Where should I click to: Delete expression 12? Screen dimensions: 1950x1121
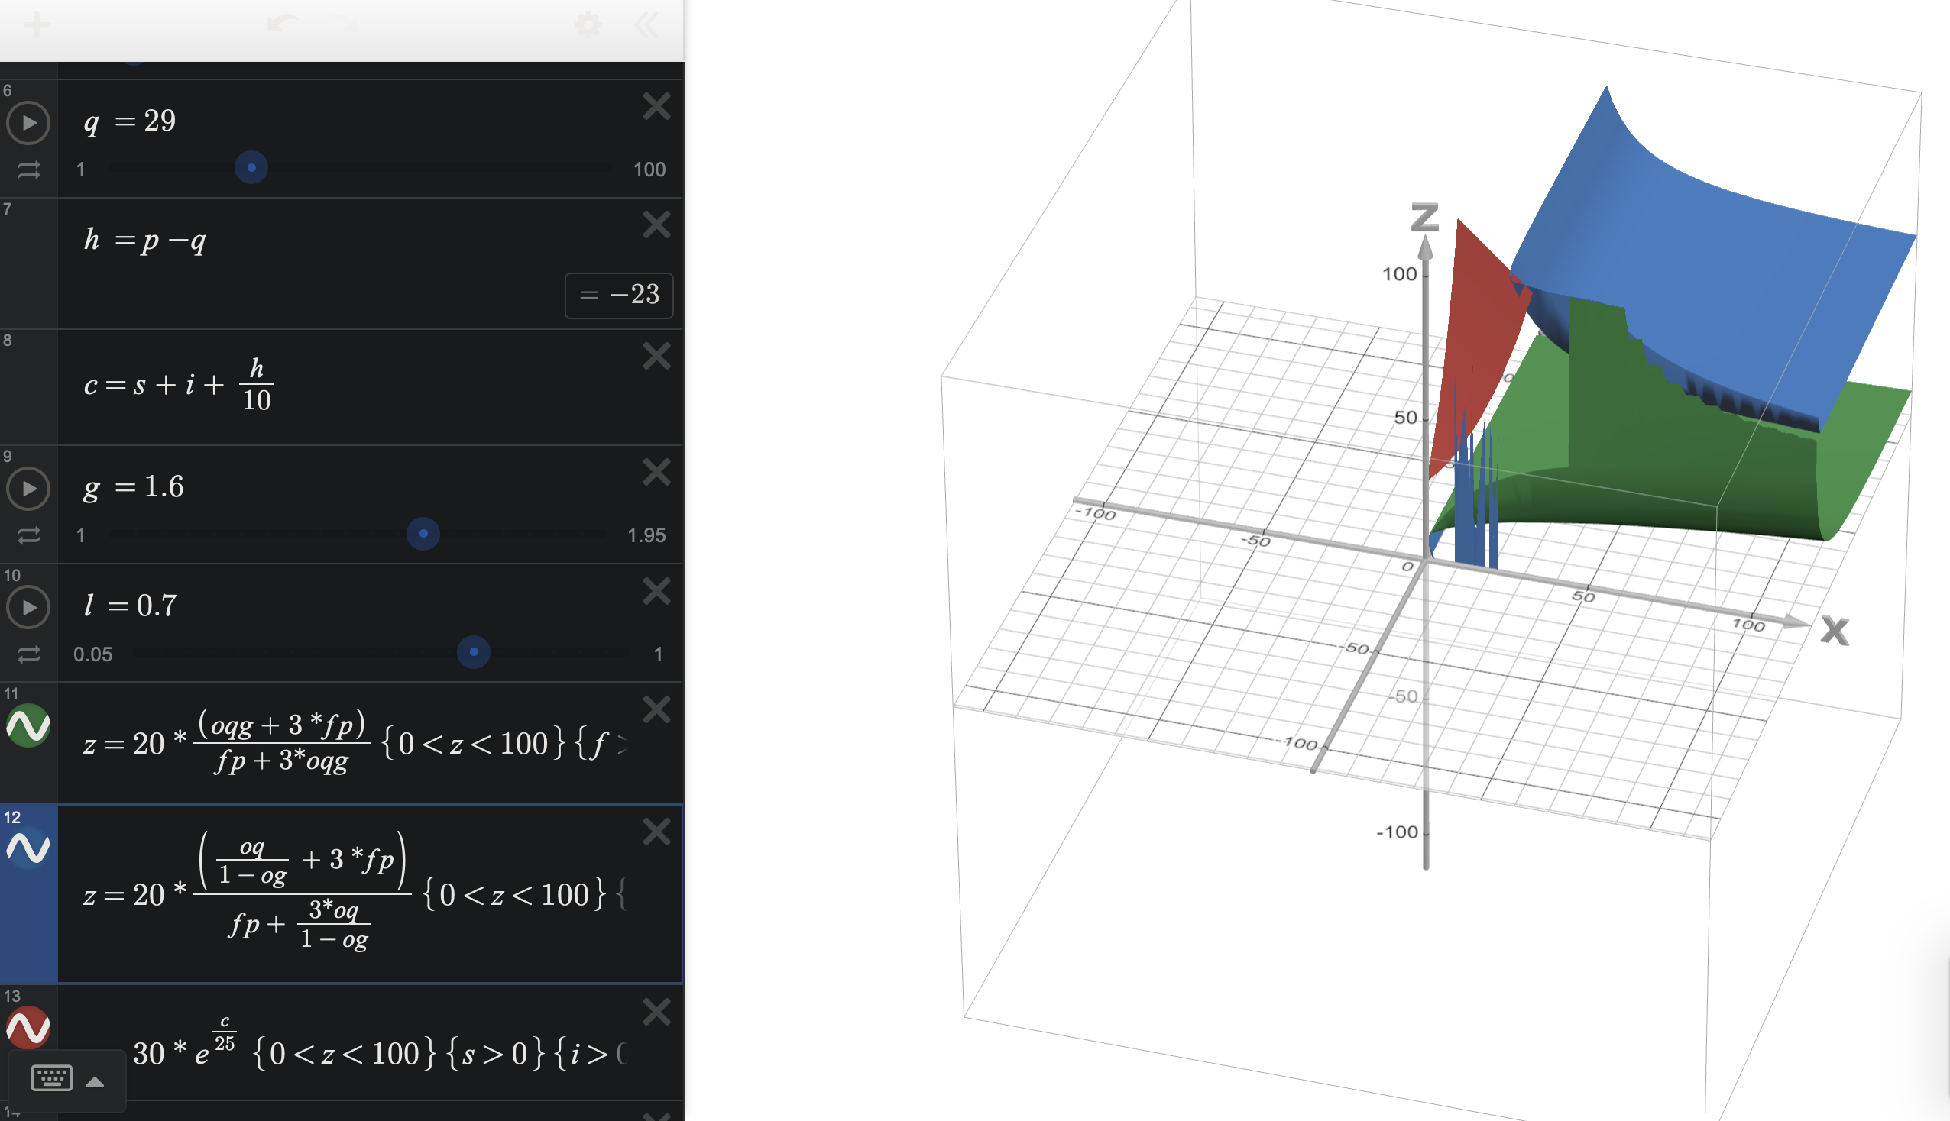(x=656, y=832)
